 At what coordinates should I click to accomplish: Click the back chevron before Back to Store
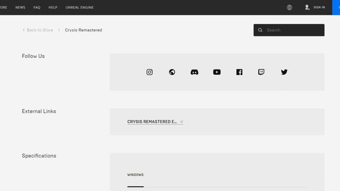coord(23,30)
